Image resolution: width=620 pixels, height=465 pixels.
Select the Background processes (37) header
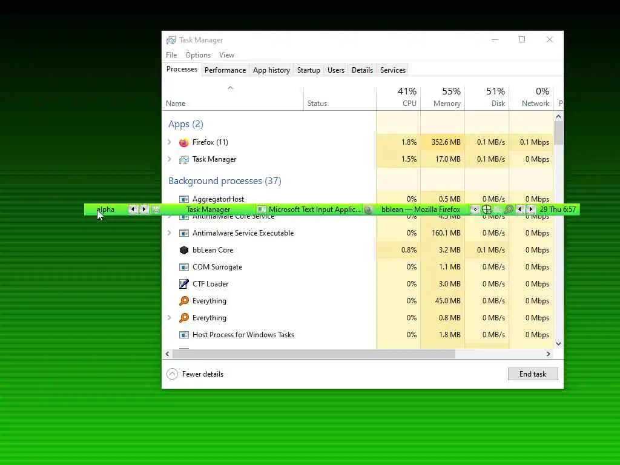(x=225, y=180)
